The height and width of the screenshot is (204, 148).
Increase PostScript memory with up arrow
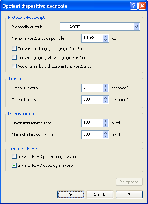(105, 37)
